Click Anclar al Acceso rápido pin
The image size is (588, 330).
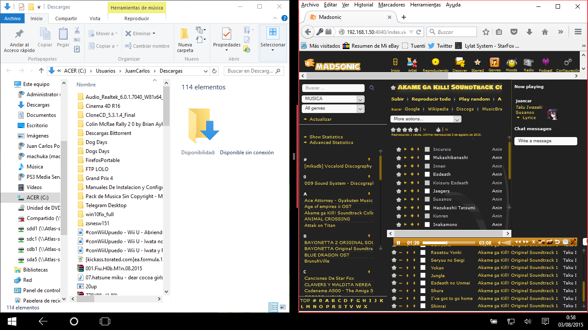[19, 40]
